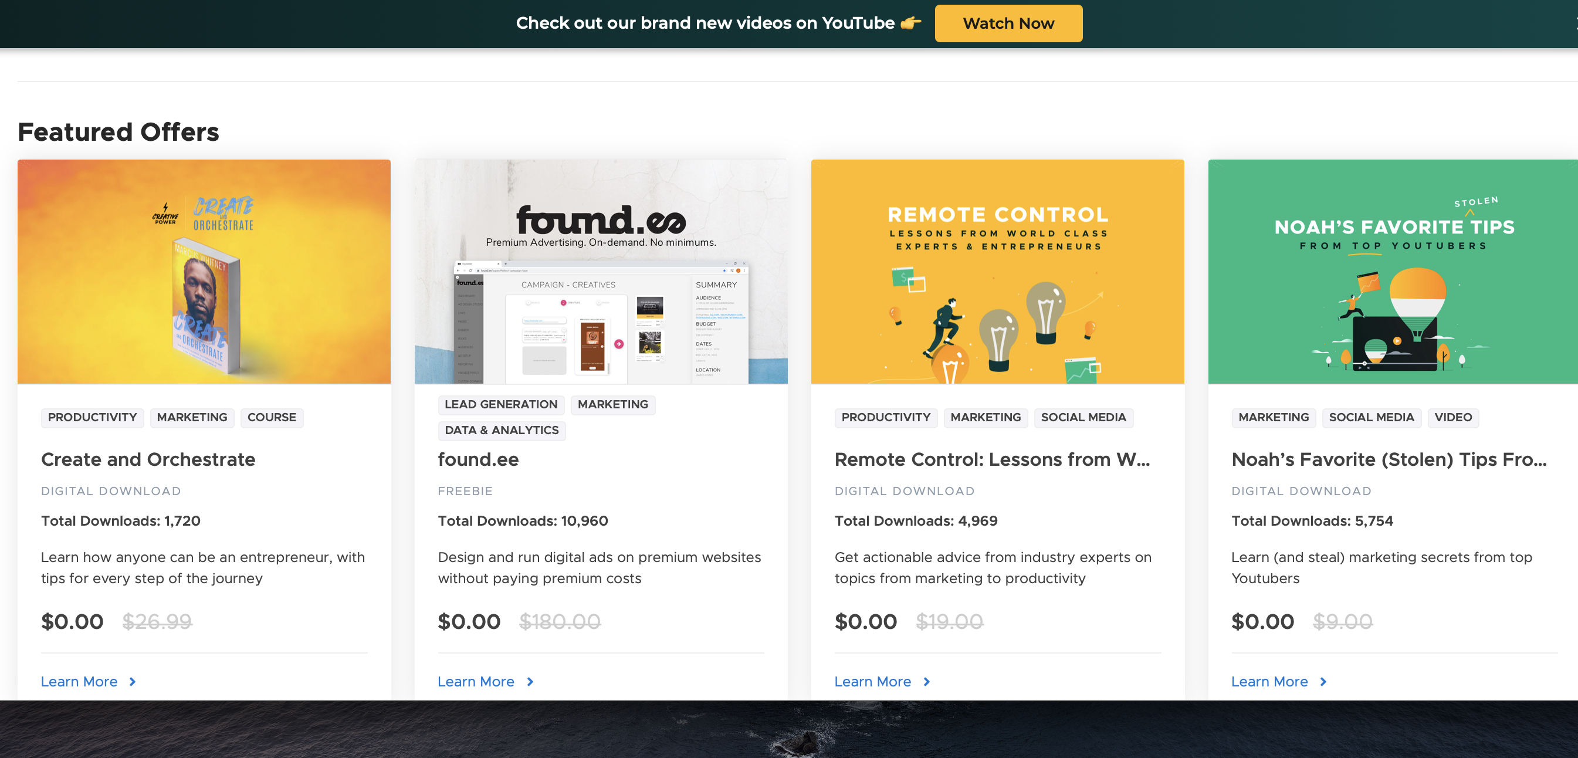Select the LEAD GENERATION tag

(501, 404)
